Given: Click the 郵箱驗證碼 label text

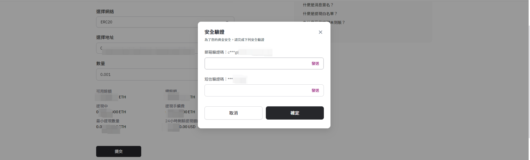Looking at the screenshot, I should coord(216,52).
